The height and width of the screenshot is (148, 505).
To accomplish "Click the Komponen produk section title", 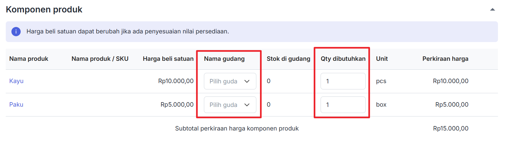I will point(44,10).
